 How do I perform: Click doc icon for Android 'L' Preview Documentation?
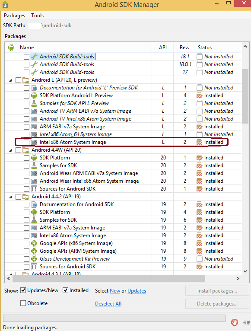click(x=34, y=88)
